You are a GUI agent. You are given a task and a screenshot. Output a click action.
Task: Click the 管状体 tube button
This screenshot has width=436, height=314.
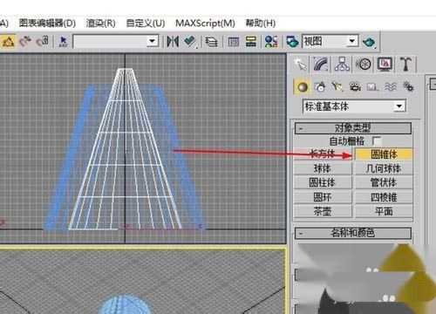(x=384, y=183)
